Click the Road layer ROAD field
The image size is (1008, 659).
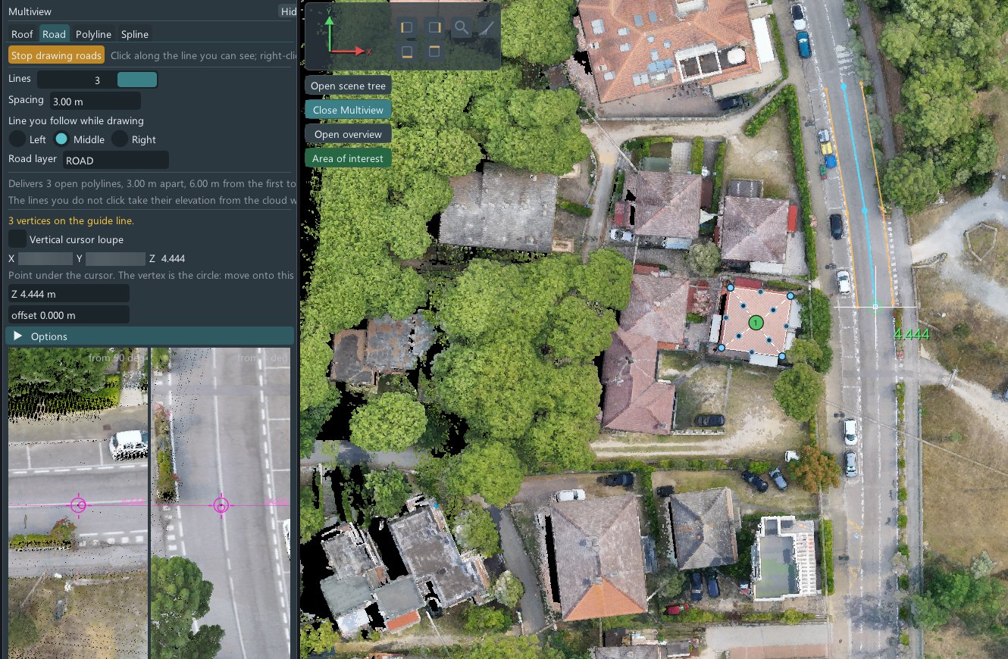[x=115, y=160]
